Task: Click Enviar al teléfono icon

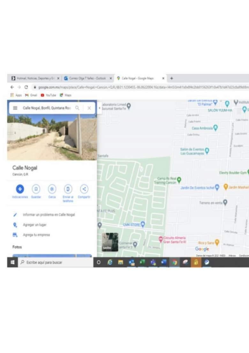Action: pyautogui.click(x=68, y=189)
